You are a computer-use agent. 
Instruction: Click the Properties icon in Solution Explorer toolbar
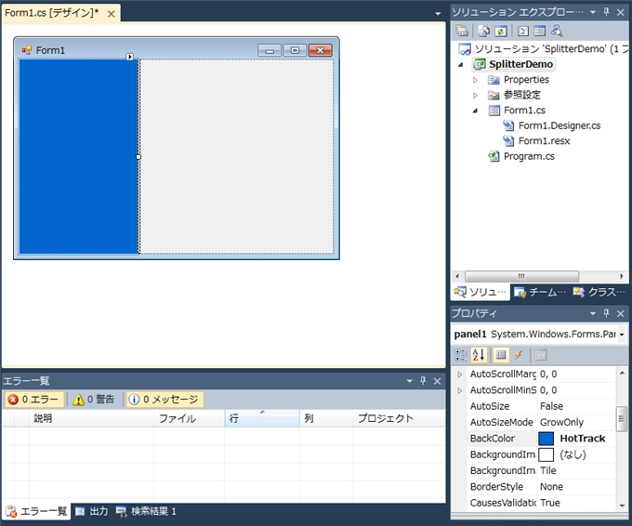[x=462, y=31]
